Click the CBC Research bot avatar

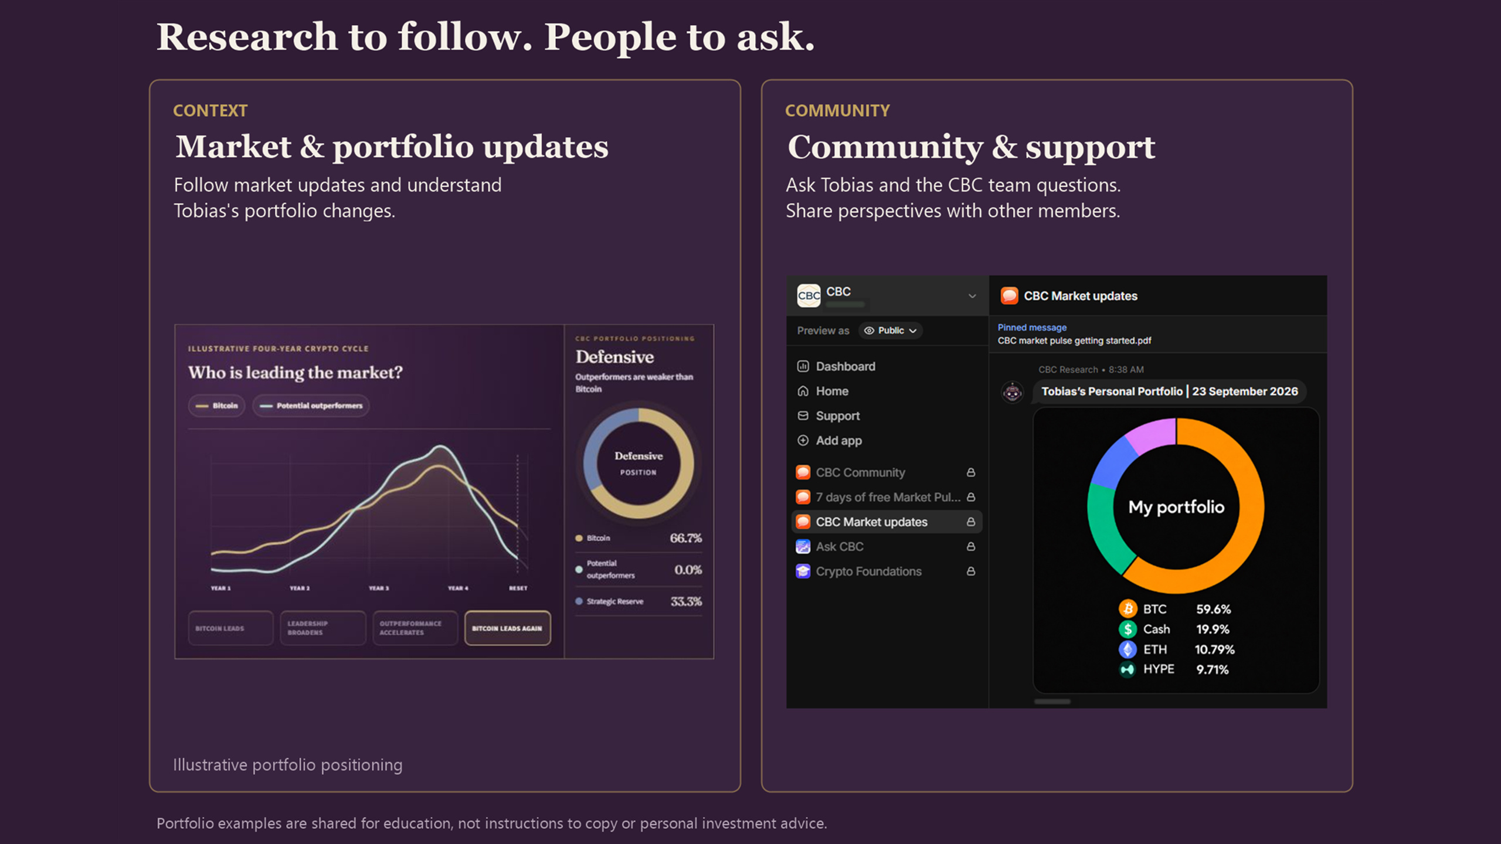1012,392
